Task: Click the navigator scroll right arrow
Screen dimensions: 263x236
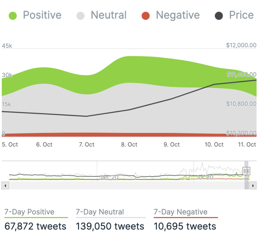Action: [x=253, y=186]
